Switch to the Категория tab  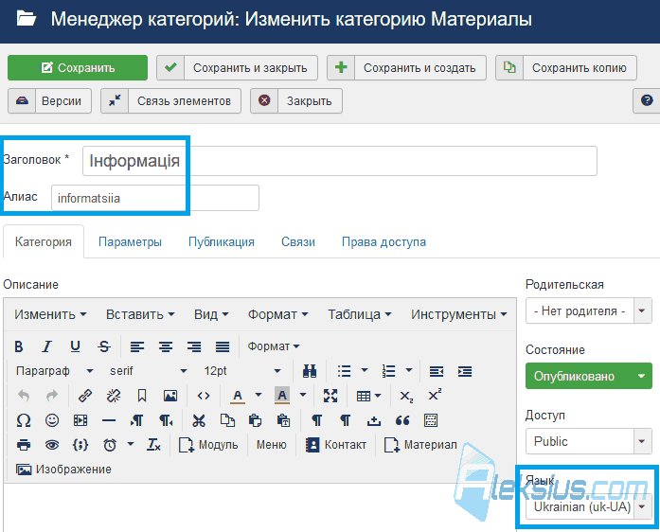point(44,242)
